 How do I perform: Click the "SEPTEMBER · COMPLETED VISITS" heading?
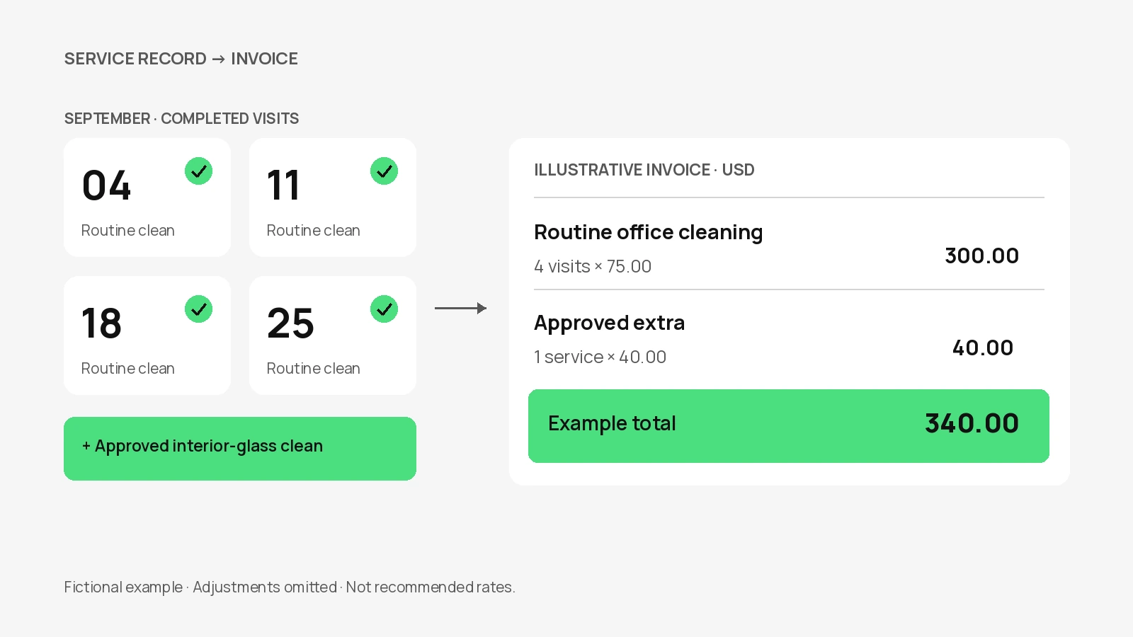[x=182, y=118]
